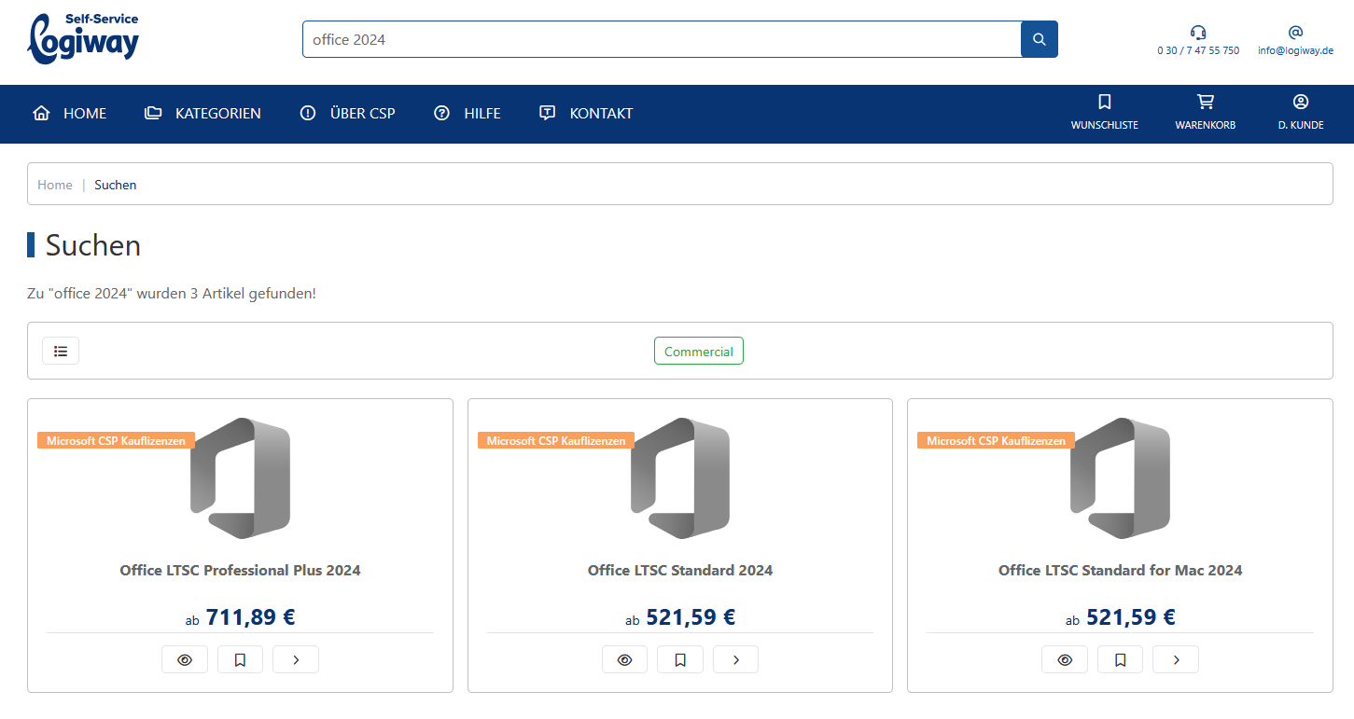Open Office LTSC Standard for Mac 2024 title
This screenshot has width=1354, height=719.
coord(1120,570)
